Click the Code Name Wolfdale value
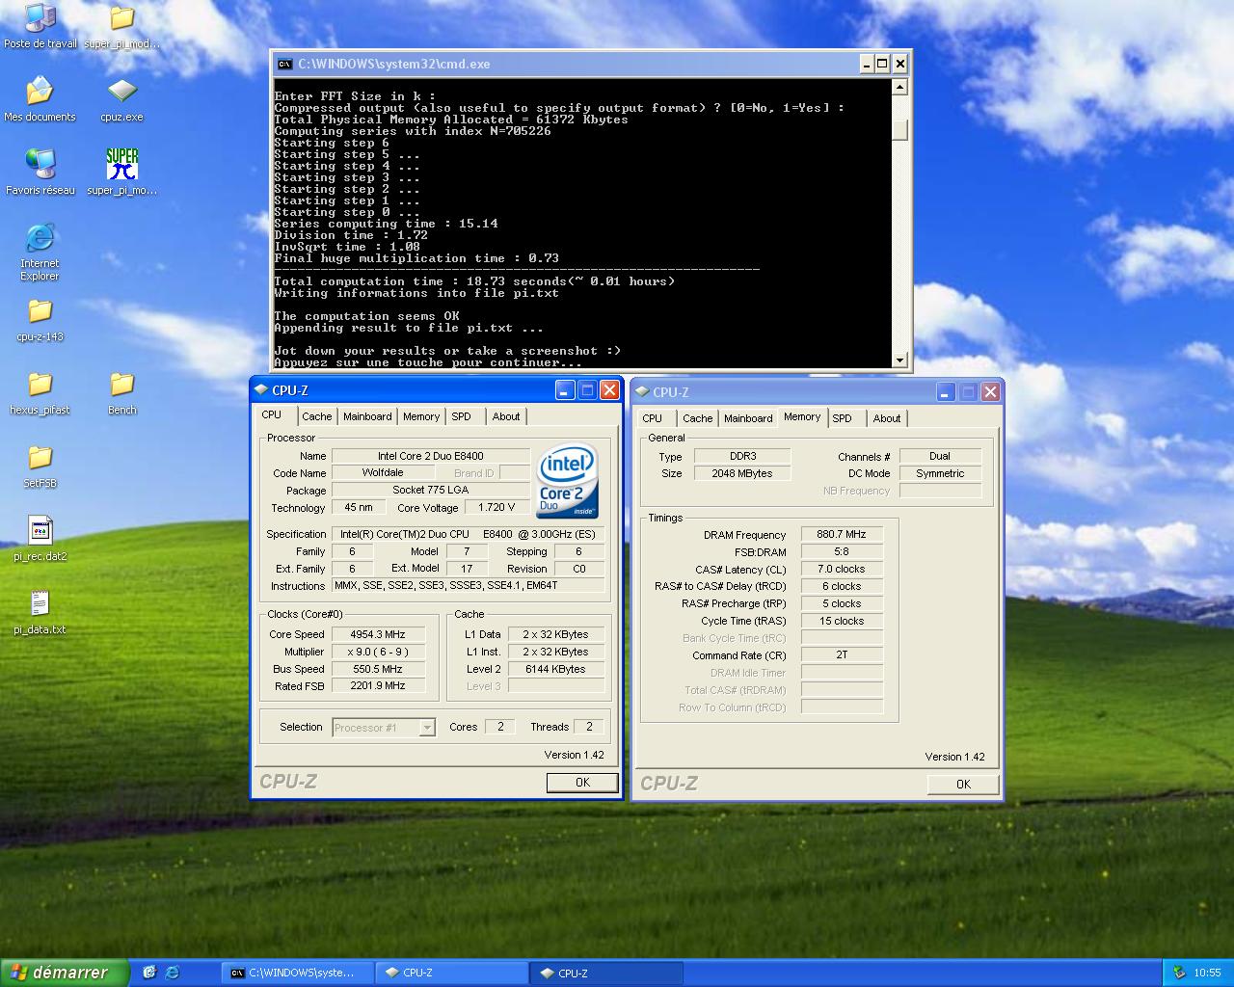Viewport: 1234px width, 987px height. [384, 472]
